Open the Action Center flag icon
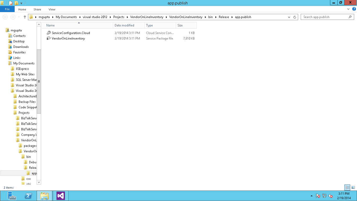Image resolution: width=357 pixels, height=201 pixels. 318,196
